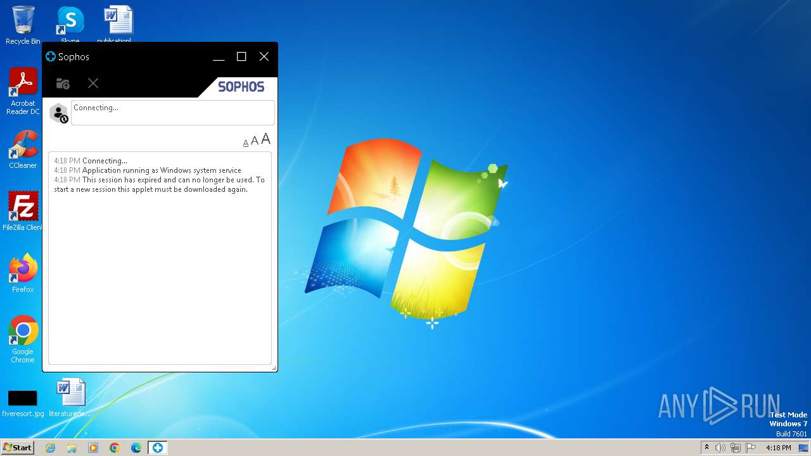
Task: Click the disconnect X icon in Sophos toolbar
Action: click(x=93, y=83)
